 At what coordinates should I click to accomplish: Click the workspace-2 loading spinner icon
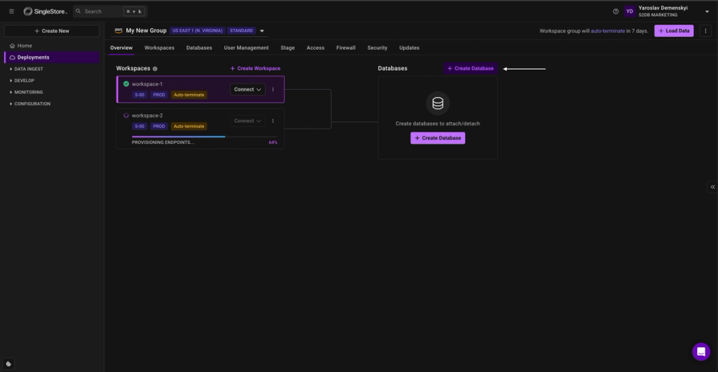(x=126, y=115)
